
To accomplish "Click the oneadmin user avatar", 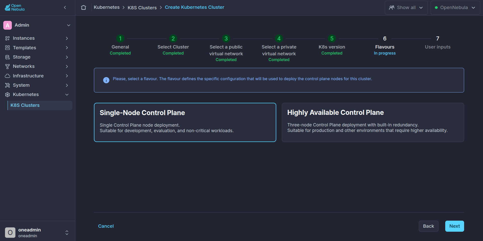I will point(10,232).
